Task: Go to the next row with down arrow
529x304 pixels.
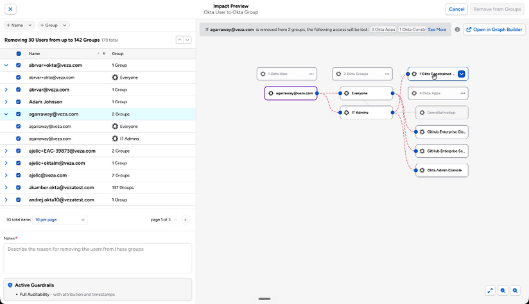Action: [187, 40]
